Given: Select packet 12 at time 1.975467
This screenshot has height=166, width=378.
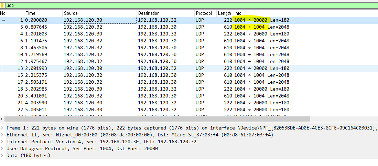Looking at the screenshot, I should point(189,61).
